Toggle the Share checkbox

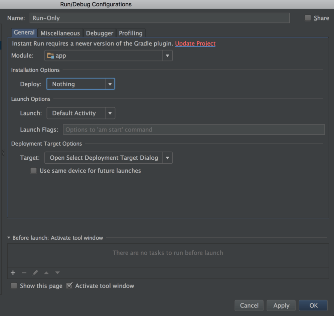point(308,18)
